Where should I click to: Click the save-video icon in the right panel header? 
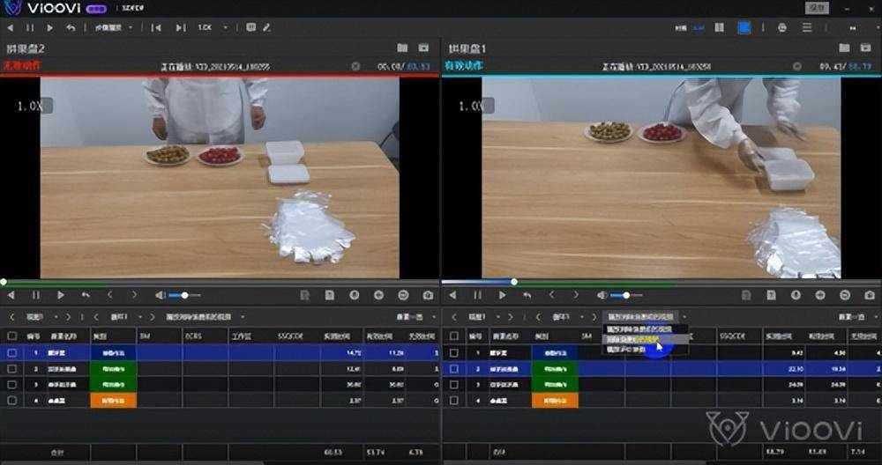pyautogui.click(x=866, y=48)
